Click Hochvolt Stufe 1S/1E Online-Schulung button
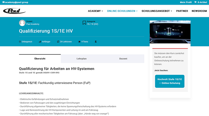The width and height of the screenshot is (209, 116). (x=169, y=81)
